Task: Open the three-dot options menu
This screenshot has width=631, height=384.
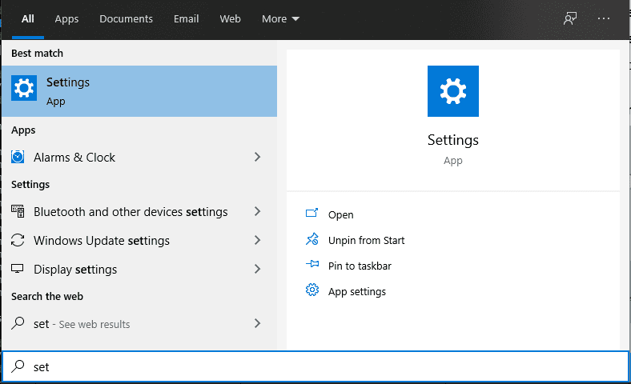Action: [604, 18]
